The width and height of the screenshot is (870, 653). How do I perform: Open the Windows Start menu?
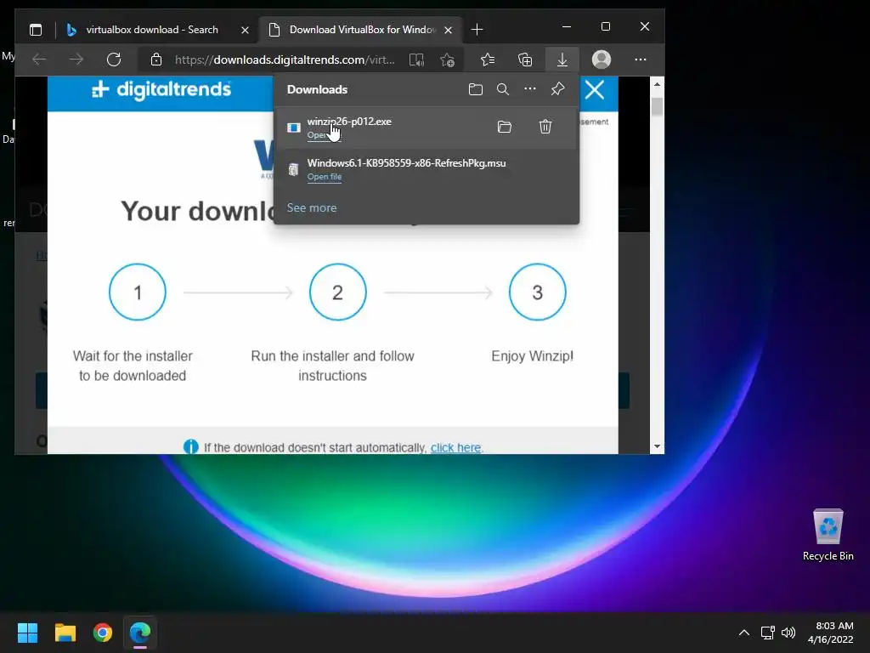point(27,633)
